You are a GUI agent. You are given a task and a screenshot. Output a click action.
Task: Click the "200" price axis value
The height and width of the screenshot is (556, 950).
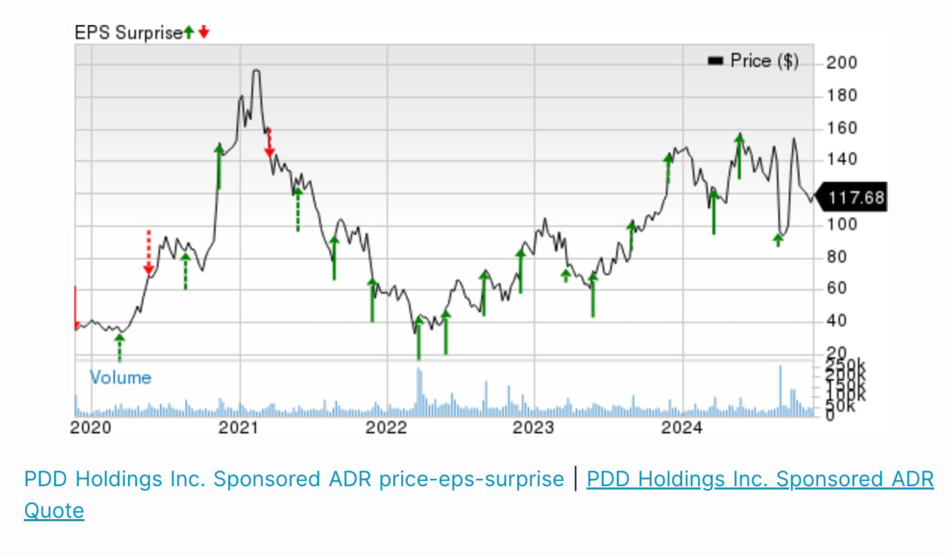tap(842, 63)
